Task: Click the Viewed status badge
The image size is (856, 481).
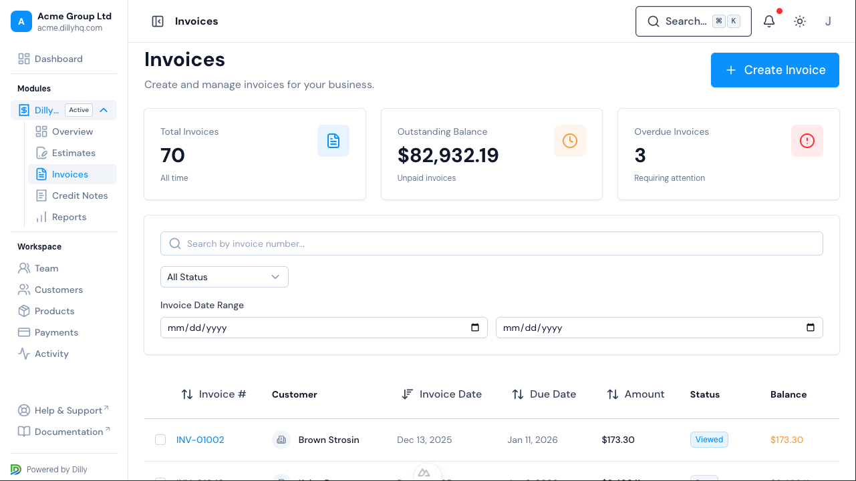Action: (709, 440)
